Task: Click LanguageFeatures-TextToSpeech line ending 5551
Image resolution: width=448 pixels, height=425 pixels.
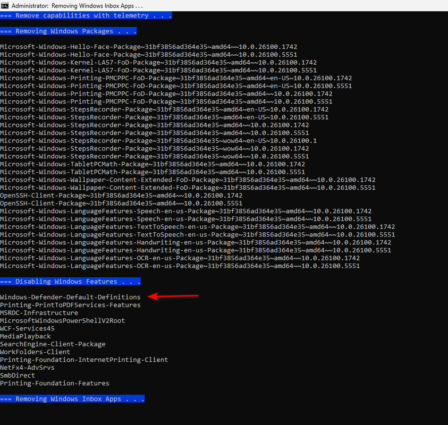Action: pos(198,235)
